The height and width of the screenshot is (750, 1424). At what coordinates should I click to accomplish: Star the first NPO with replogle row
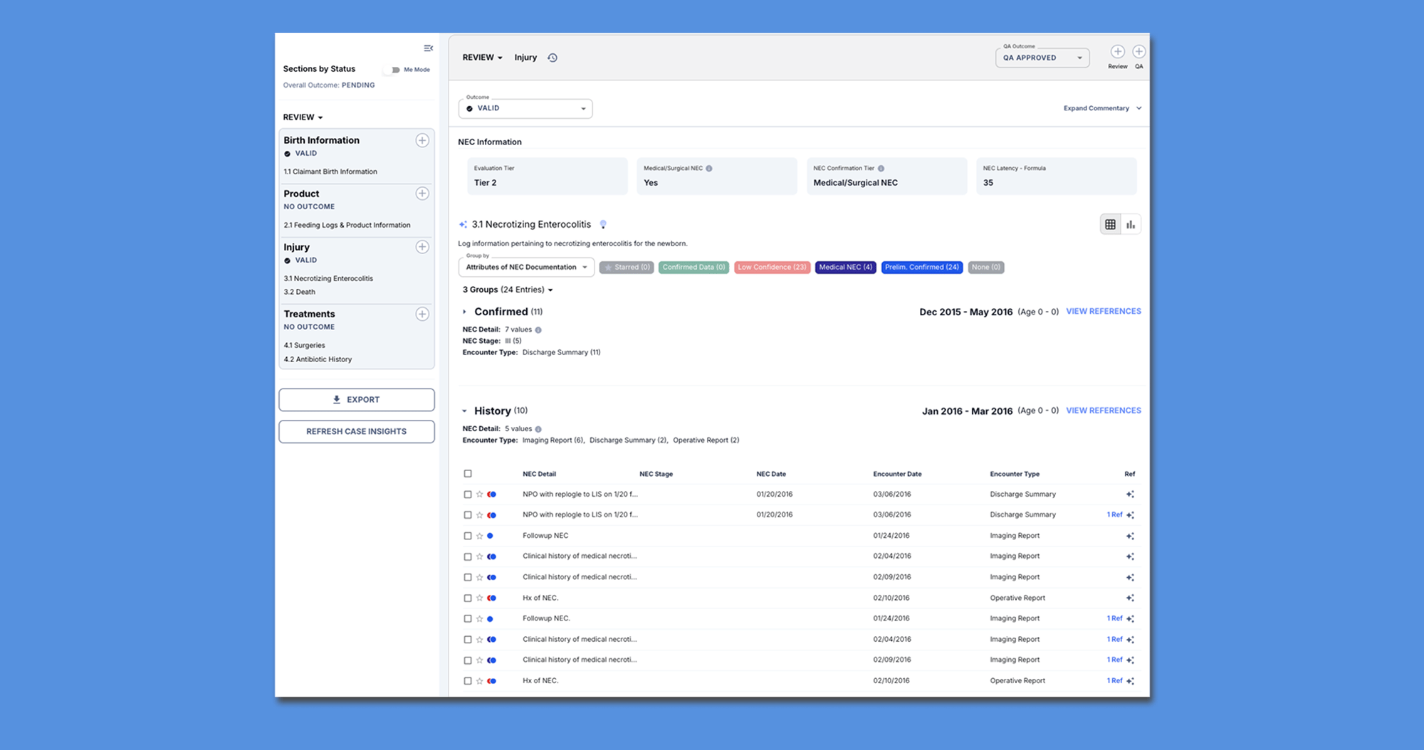(x=480, y=495)
